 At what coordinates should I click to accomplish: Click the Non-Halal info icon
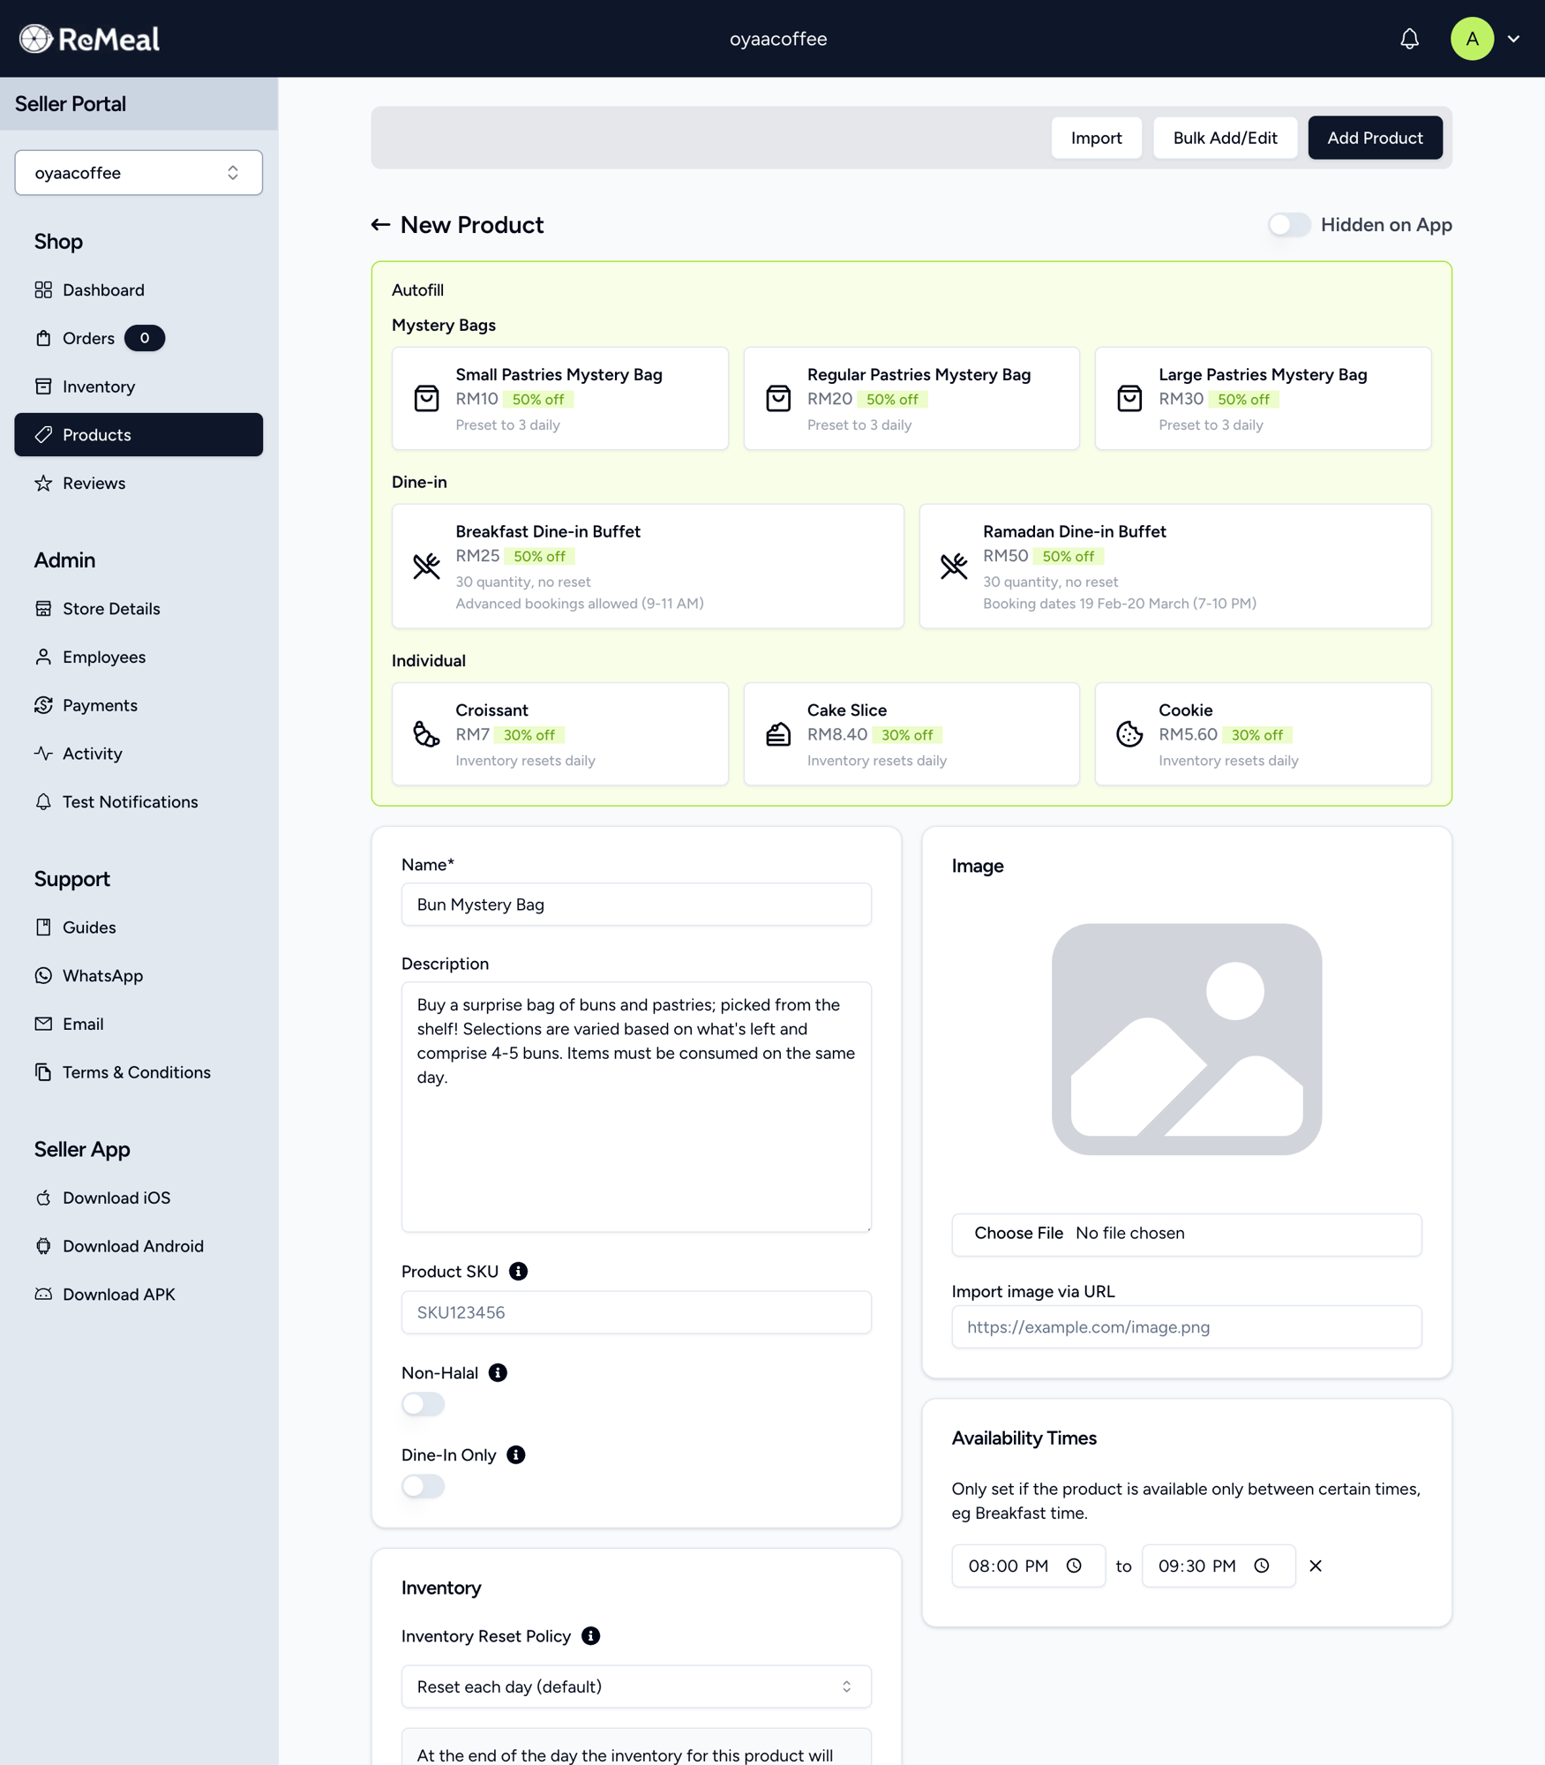coord(498,1372)
